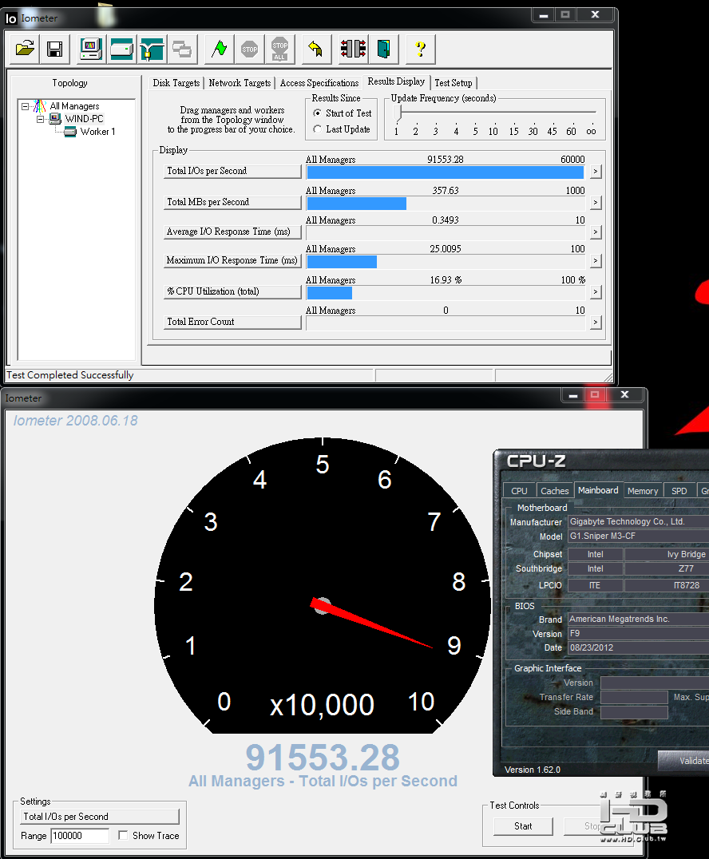The height and width of the screenshot is (859, 709).
Task: Open Average I/O Response Time metric selector
Action: (233, 232)
